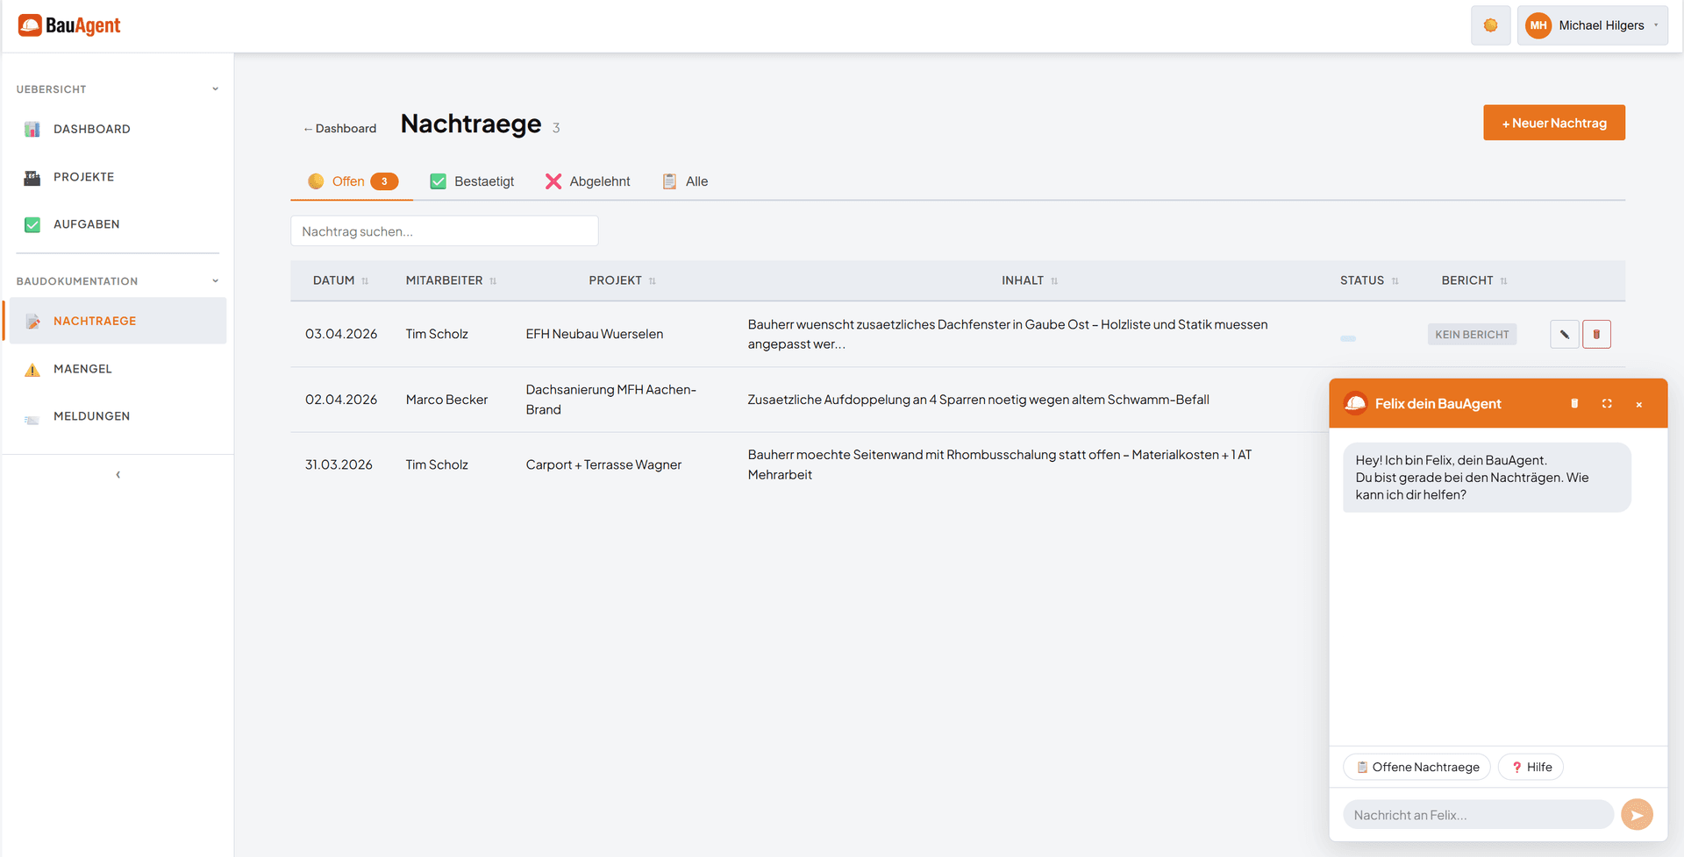Open Meldungen via the sidebar icon
This screenshot has height=857, width=1684.
32,415
